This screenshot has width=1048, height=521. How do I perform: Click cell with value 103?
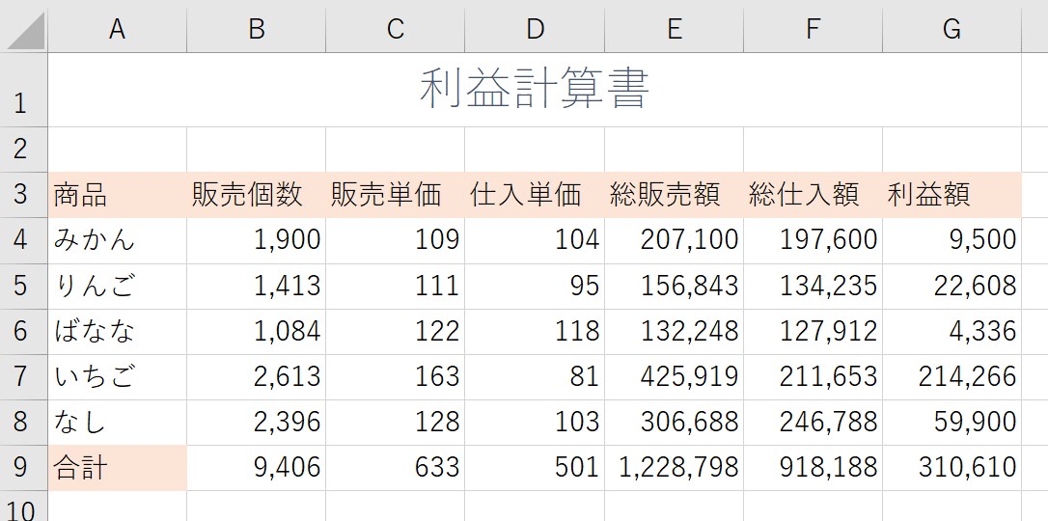pos(535,423)
